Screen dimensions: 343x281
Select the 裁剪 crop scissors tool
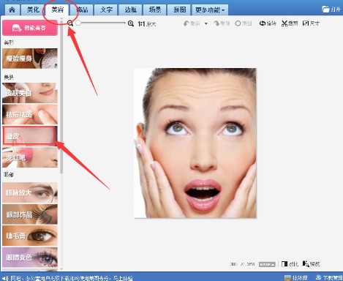[290, 23]
